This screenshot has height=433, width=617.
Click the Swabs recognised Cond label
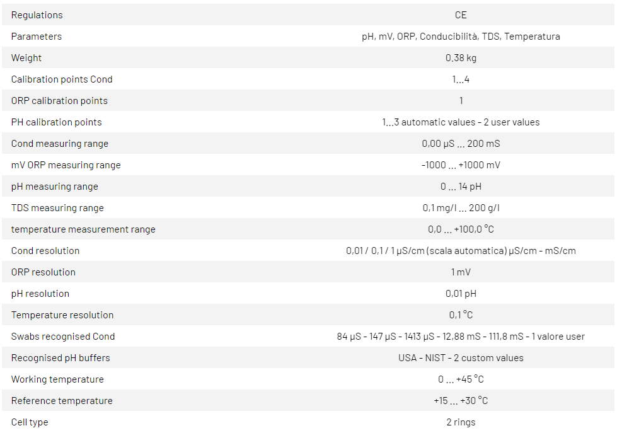63,337
